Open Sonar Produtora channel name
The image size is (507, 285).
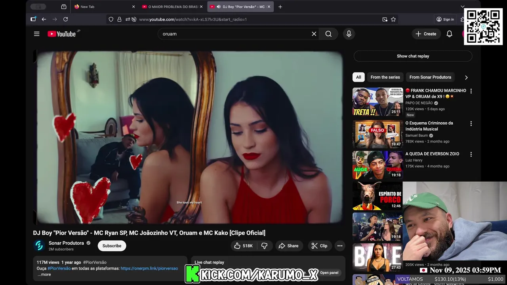point(66,243)
